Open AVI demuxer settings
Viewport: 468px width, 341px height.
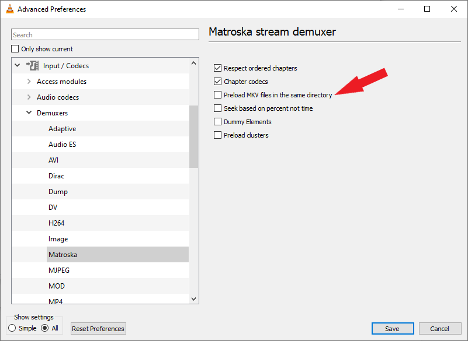click(53, 160)
